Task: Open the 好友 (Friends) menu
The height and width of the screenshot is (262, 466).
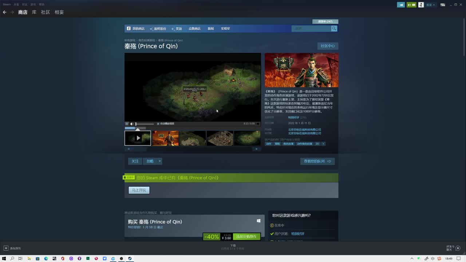Action: (25, 4)
